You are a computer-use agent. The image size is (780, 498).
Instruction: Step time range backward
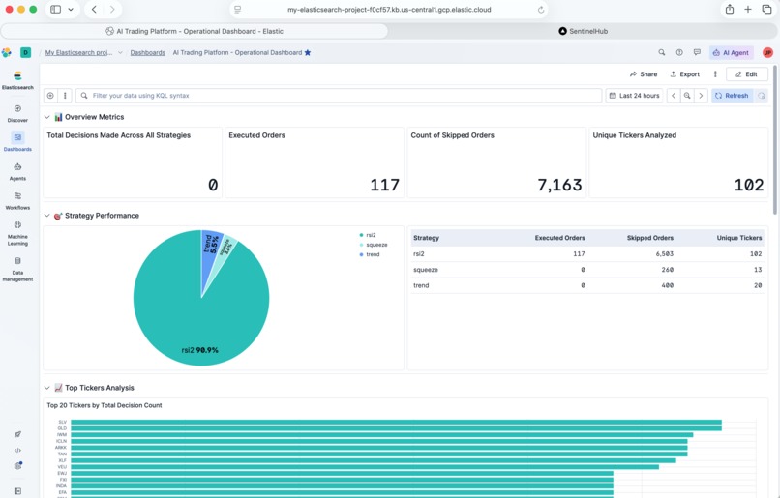coord(673,96)
